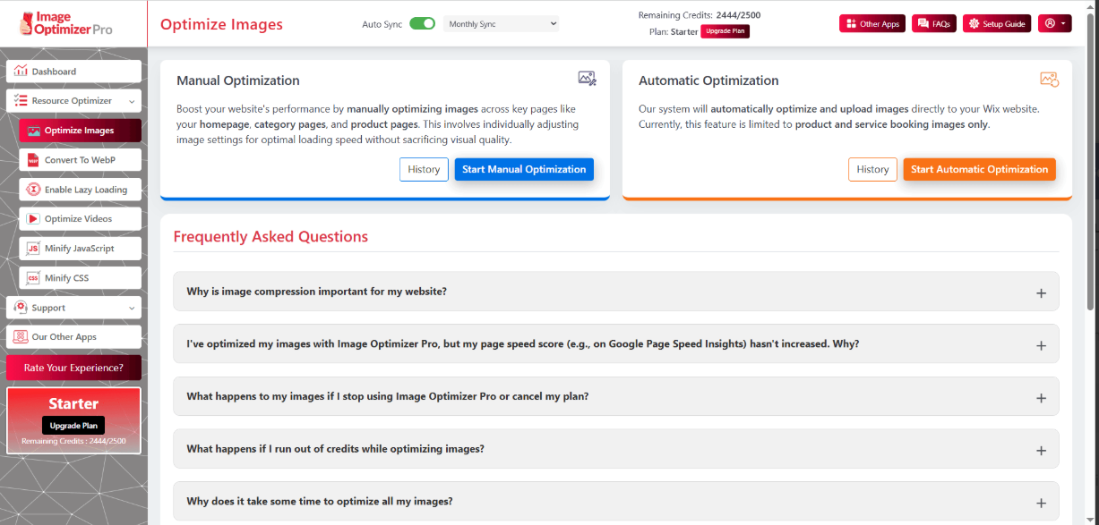The width and height of the screenshot is (1099, 525).
Task: Click the chat bubble icon on FAQs
Action: click(x=923, y=24)
